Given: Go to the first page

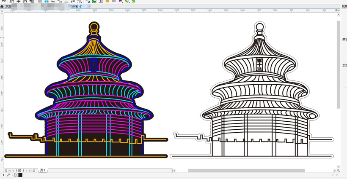Looking at the screenshot, I should (10, 171).
